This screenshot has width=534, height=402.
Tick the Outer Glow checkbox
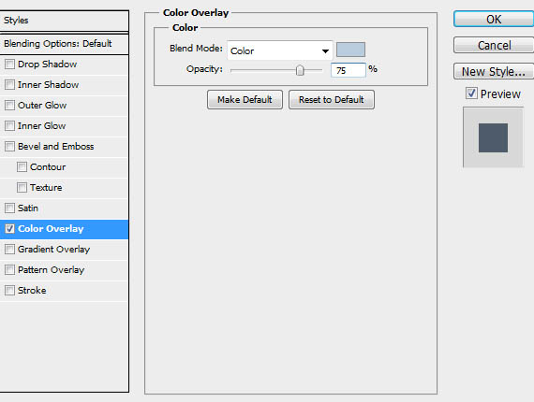(x=9, y=106)
